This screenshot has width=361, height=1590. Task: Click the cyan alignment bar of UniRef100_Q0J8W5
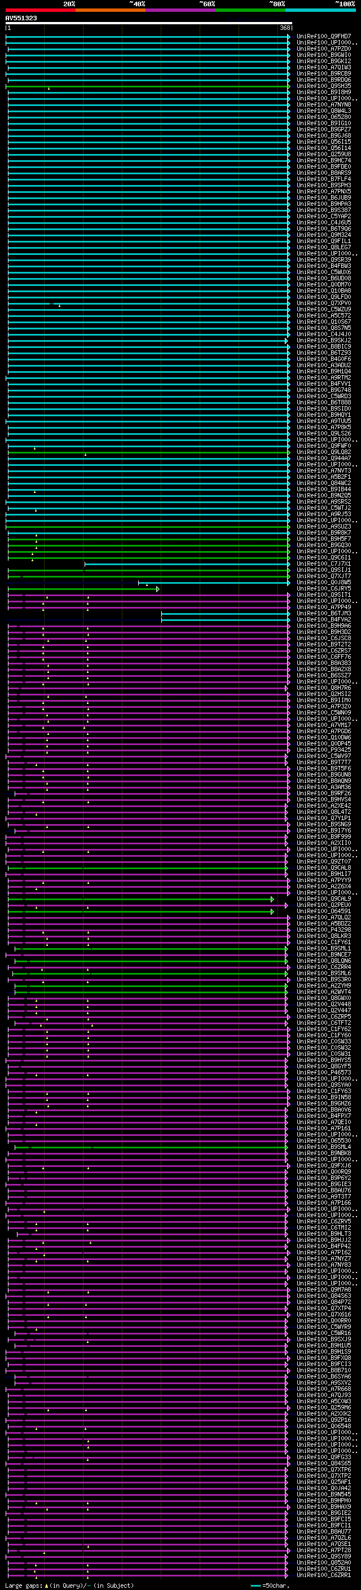tap(214, 583)
